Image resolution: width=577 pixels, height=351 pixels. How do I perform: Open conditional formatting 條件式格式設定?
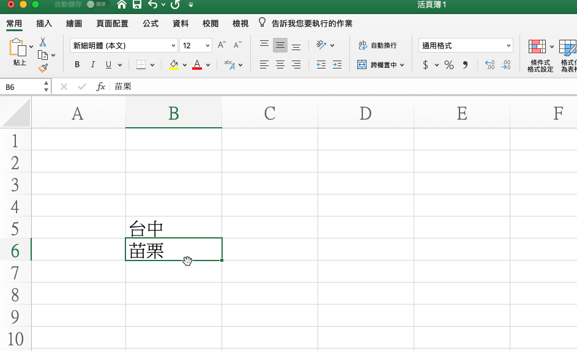point(540,56)
